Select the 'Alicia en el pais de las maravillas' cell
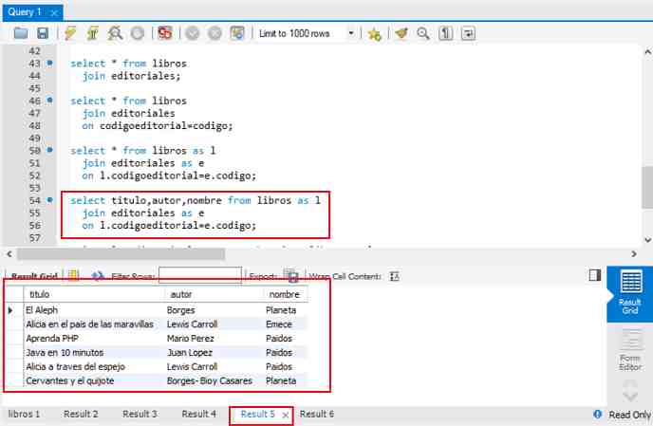The image size is (653, 426). pos(94,324)
